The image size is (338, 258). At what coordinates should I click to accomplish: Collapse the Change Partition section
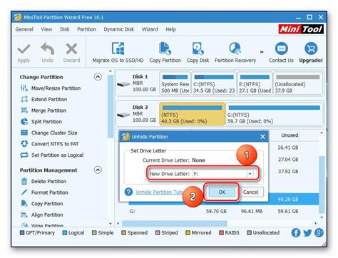[98, 77]
